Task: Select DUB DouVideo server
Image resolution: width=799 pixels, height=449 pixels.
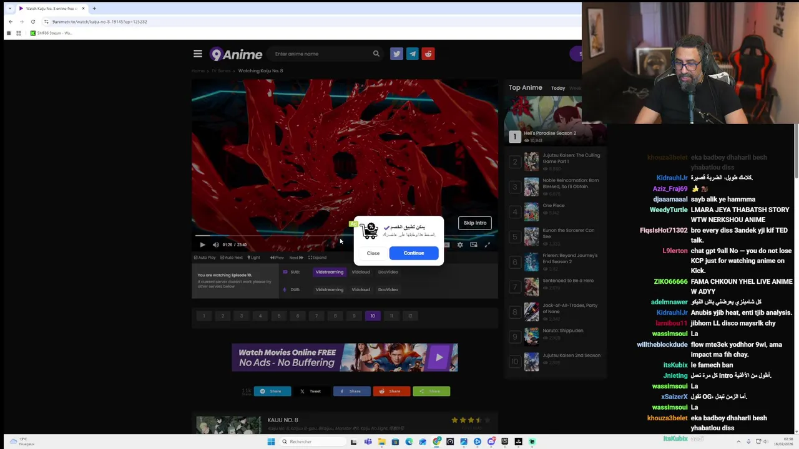Action: click(388, 289)
